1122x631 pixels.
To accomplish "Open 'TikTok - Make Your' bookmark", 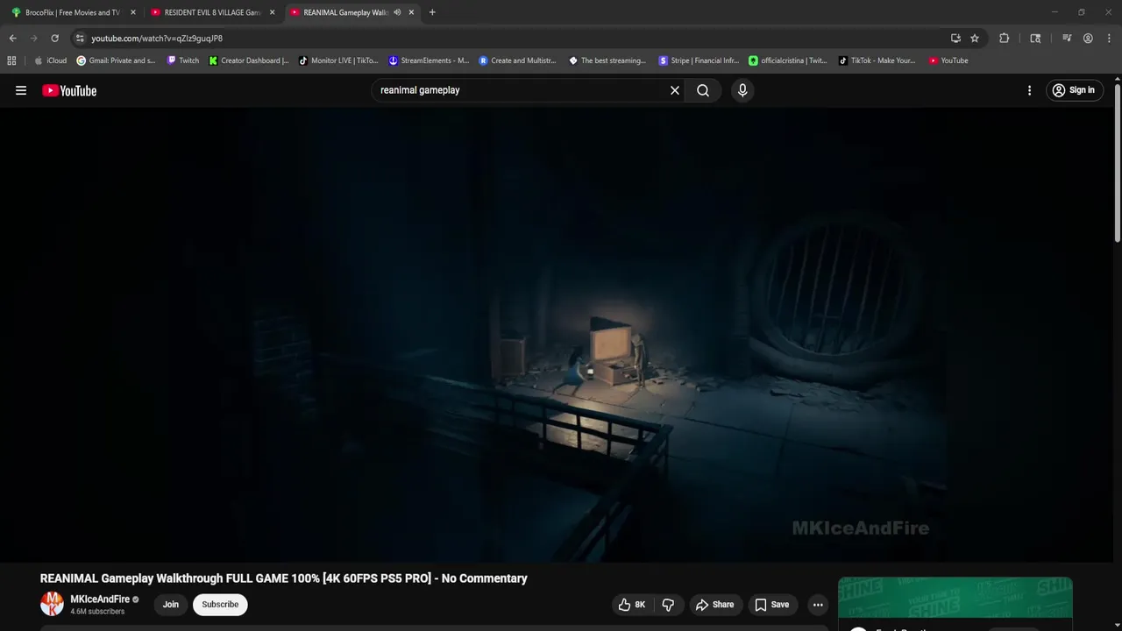I will (x=877, y=60).
